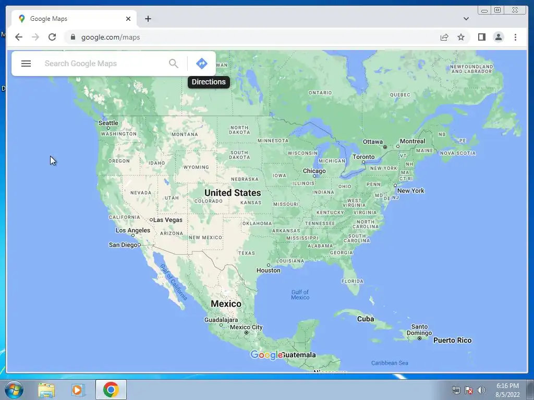This screenshot has height=400, width=534.
Task: Click the COLORADO state label
Action: pyautogui.click(x=209, y=201)
